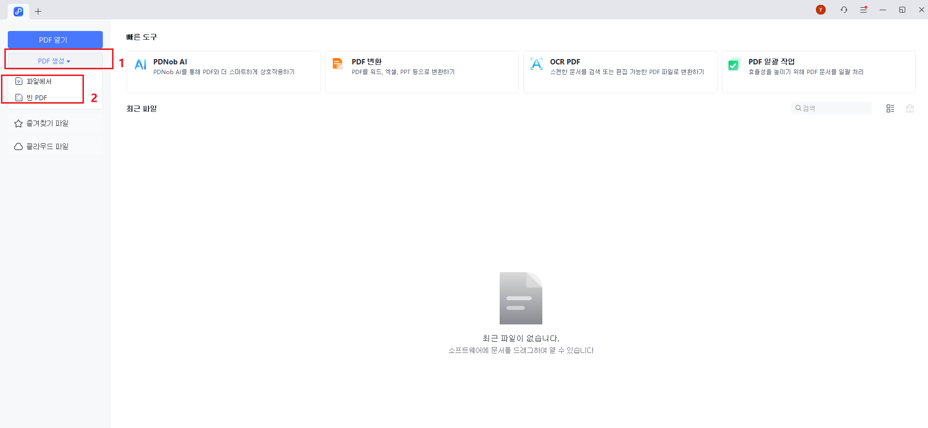The height and width of the screenshot is (428, 928).
Task: Restore the application window size
Action: coord(902,10)
